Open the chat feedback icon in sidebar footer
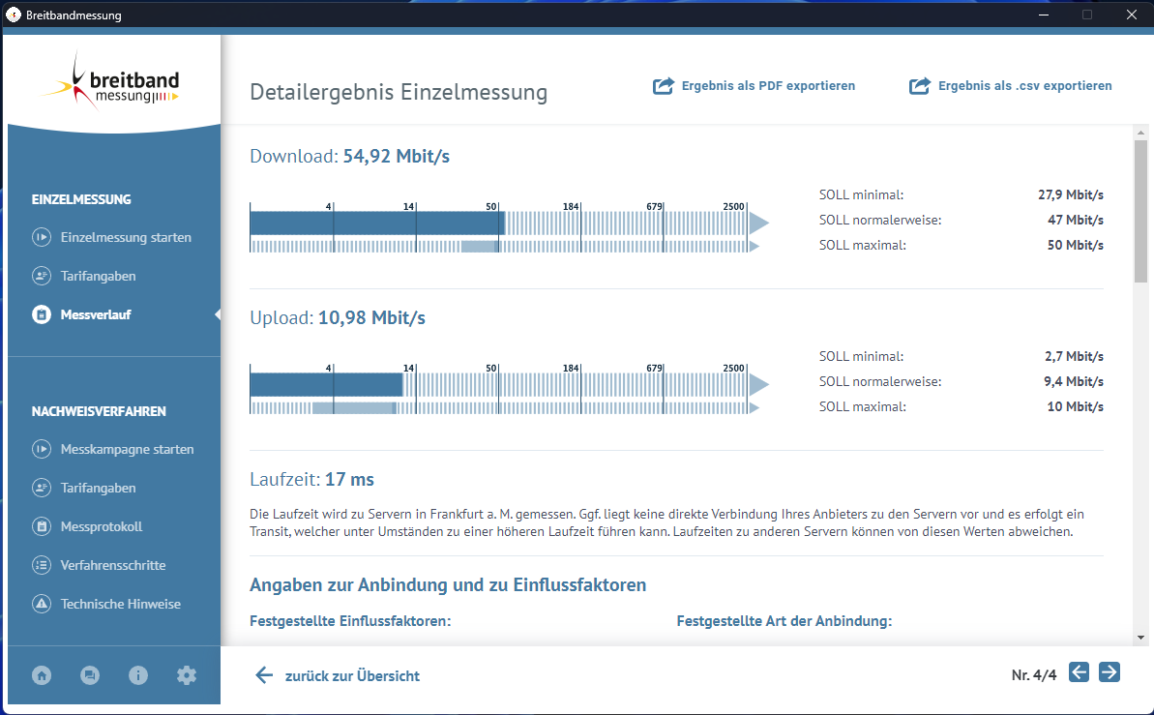This screenshot has width=1154, height=715. [x=90, y=675]
